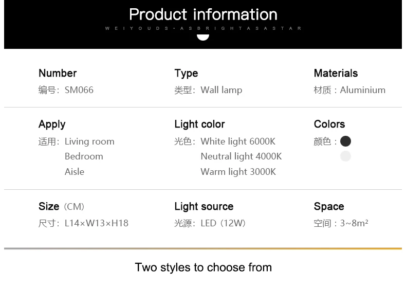Click the size value L14×W13×H18
Image resolution: width=406 pixels, height=287 pixels.
[96, 223]
